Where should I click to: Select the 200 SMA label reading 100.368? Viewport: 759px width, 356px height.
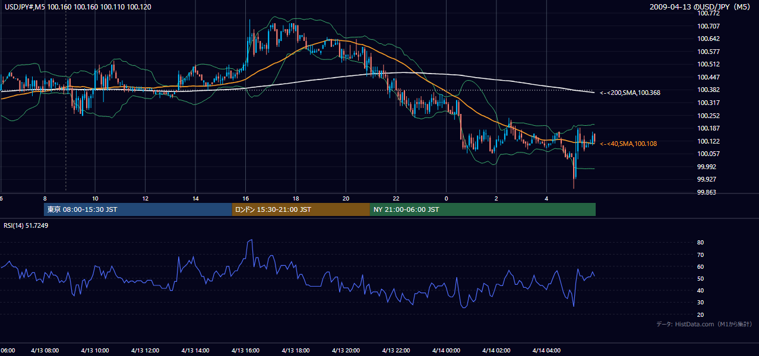tap(630, 93)
